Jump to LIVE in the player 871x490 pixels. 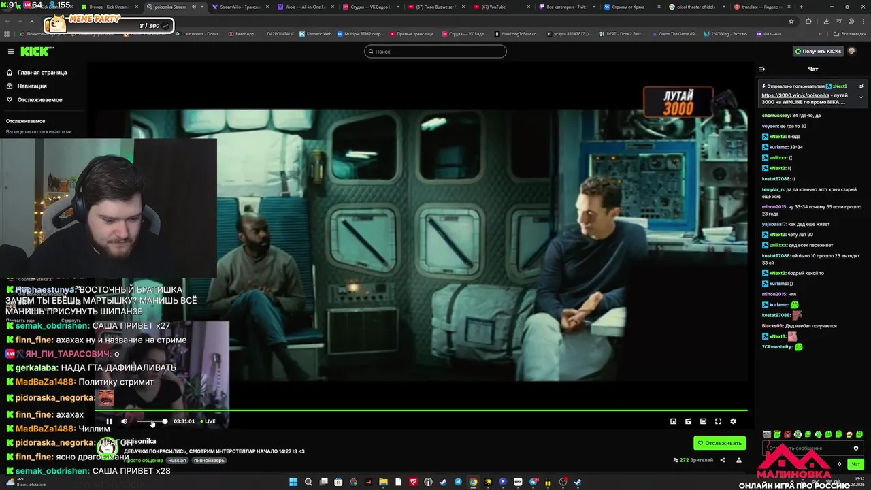pyautogui.click(x=208, y=421)
